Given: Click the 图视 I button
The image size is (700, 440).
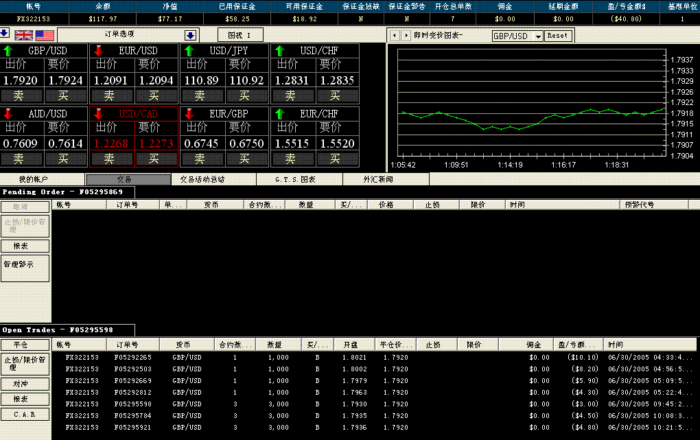Looking at the screenshot, I should (x=240, y=35).
